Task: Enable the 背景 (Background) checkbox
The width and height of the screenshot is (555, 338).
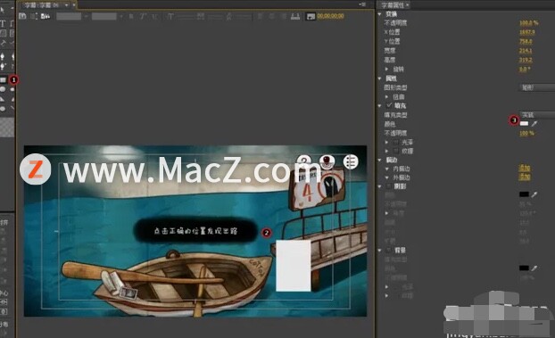Action: coord(389,251)
